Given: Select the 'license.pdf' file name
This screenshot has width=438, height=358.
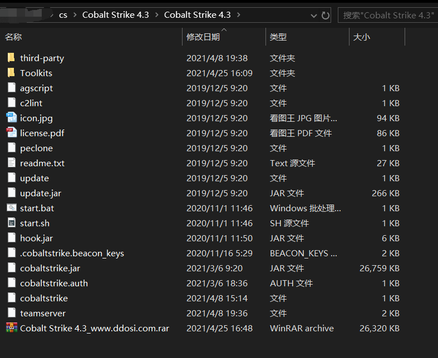Looking at the screenshot, I should point(42,133).
